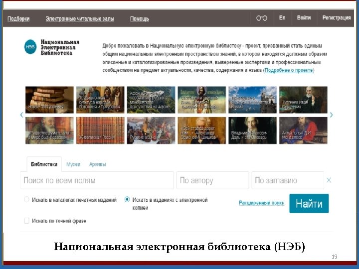Switch to the Библиотеки tab
Screen dimensions: 359x269
point(44,164)
